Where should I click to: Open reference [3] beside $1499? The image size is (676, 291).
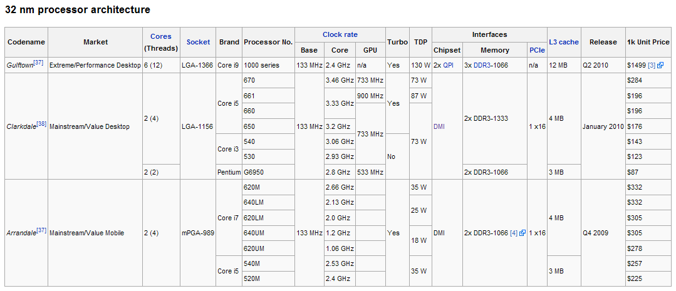pos(651,66)
